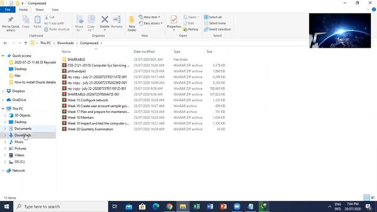Screen dimensions: 377x212
Task: Open the Open button dropdown
Action: [x=191, y=17]
